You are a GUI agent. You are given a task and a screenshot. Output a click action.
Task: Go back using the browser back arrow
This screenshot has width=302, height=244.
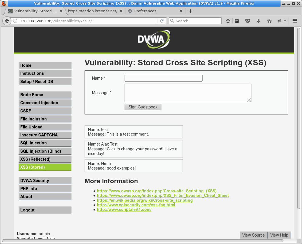click(7, 21)
